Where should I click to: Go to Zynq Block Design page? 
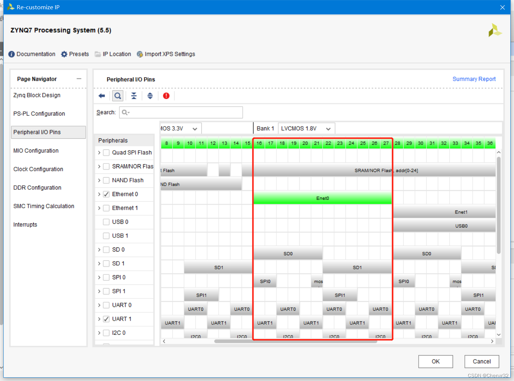pos(37,95)
